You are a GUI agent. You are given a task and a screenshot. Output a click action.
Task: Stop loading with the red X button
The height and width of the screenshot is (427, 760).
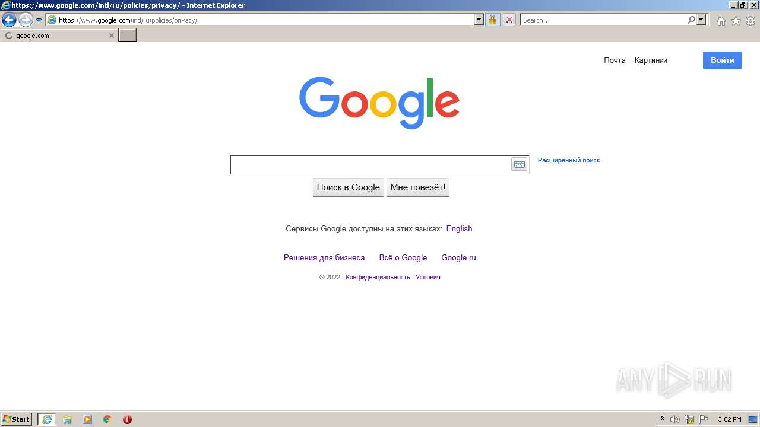pyautogui.click(x=509, y=20)
